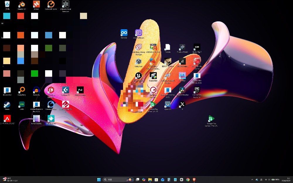Select the Ultimate Vocal Remover shortcut
Screen dimensions: 293x183
[x=66, y=6]
